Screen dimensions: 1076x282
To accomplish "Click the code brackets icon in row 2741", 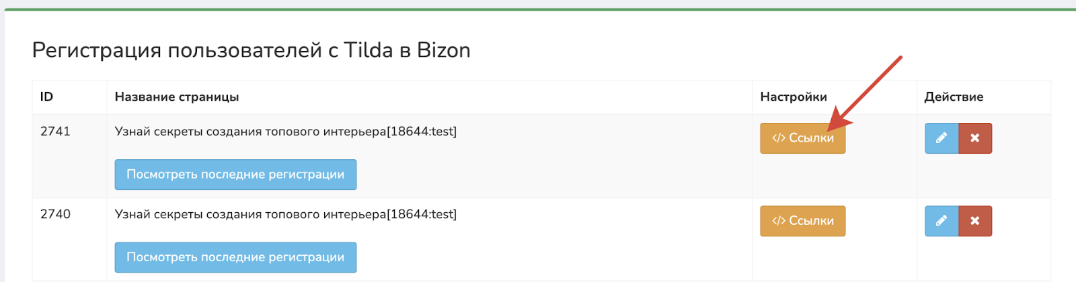I will click(x=779, y=138).
